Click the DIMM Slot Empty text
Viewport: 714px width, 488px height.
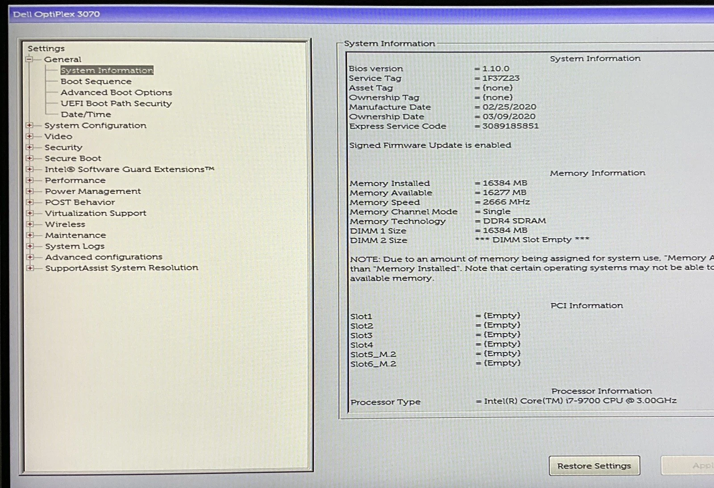(532, 240)
